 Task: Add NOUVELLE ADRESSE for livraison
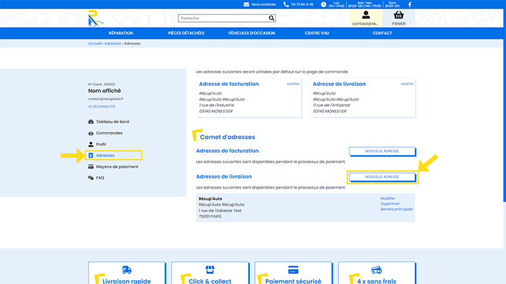[x=382, y=177]
